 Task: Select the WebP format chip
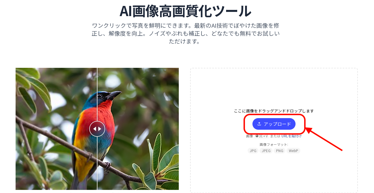tap(294, 151)
